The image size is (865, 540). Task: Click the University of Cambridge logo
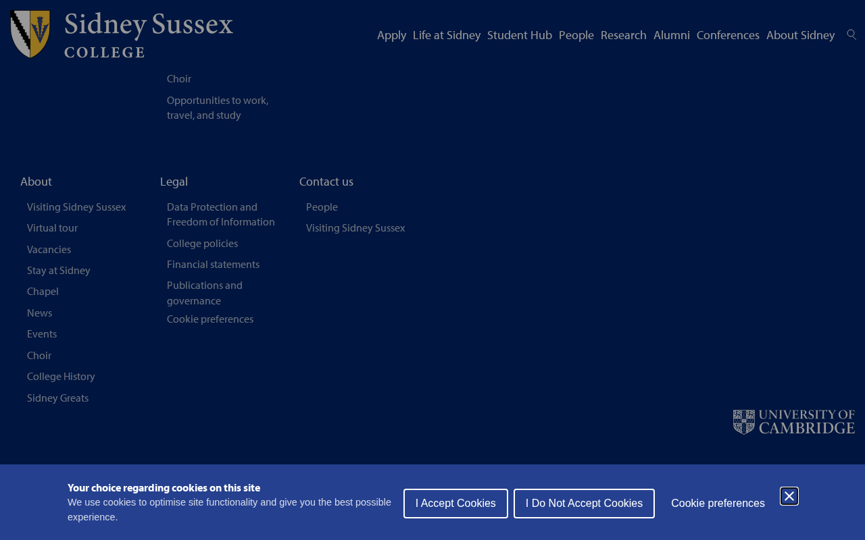pos(794,422)
